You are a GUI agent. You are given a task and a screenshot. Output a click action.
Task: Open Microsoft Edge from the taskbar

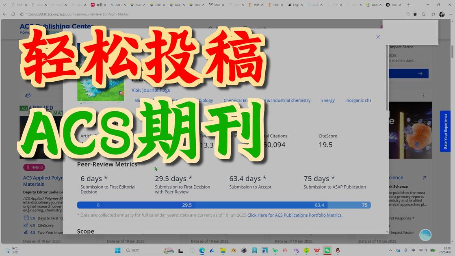pos(202,250)
